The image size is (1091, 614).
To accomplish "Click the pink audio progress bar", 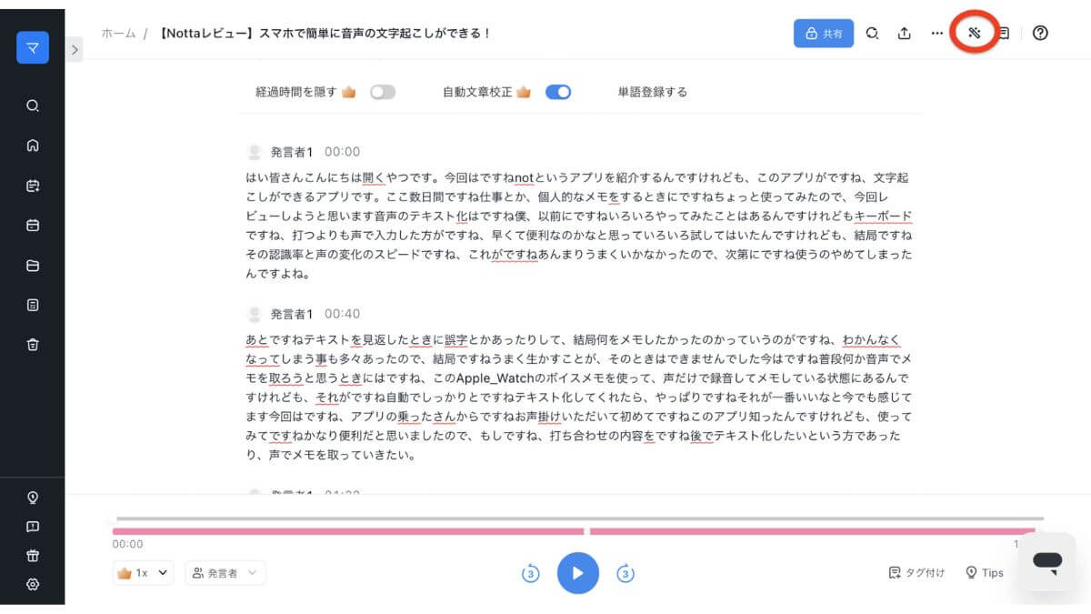I will 574,531.
